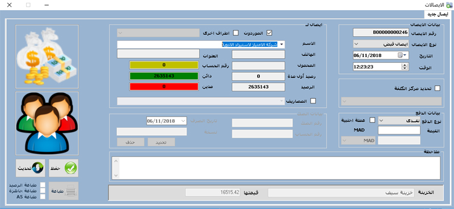Tick the foreign currency (عملة اجنبية) checkbox
This screenshot has height=209, width=454.
(x=373, y=120)
